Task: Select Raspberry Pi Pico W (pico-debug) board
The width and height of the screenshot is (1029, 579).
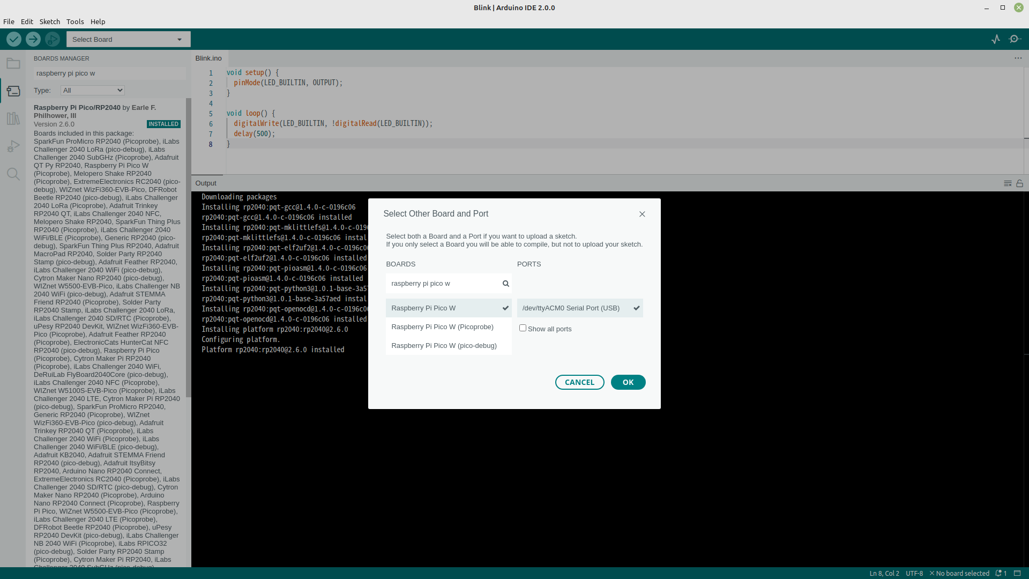Action: click(449, 346)
